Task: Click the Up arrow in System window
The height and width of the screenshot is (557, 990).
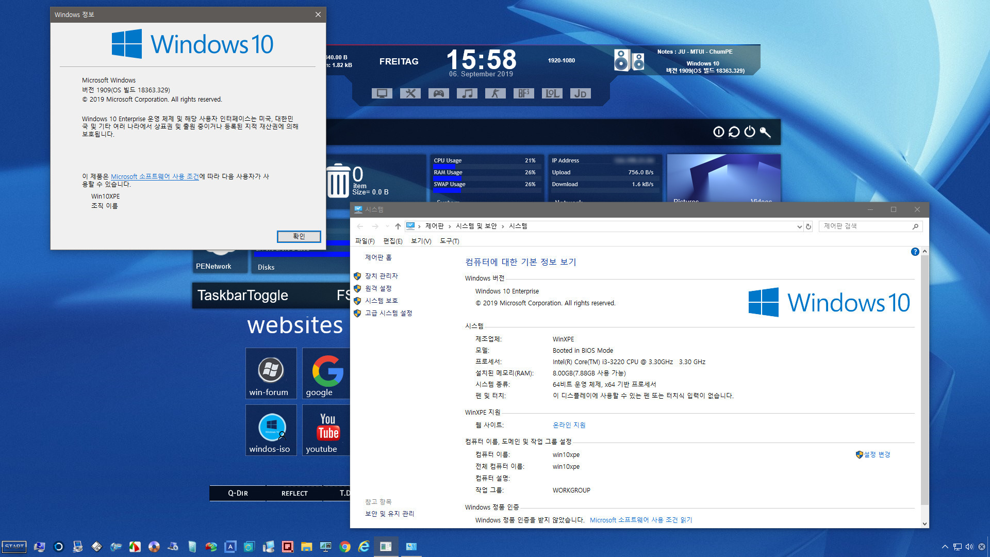Action: point(398,226)
